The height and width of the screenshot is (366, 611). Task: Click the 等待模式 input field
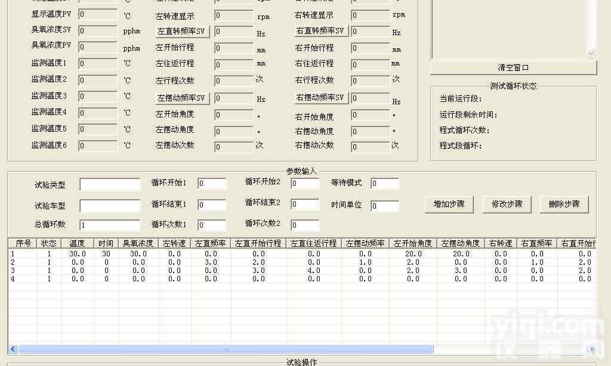[x=384, y=184]
